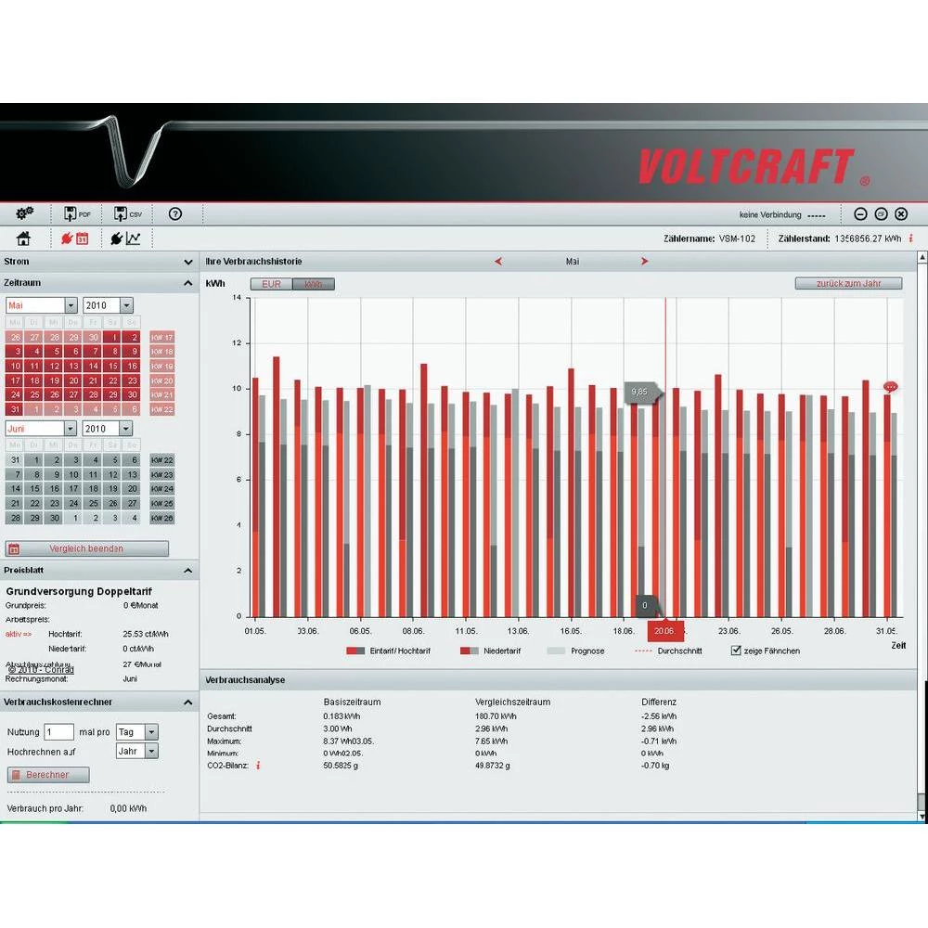Open the help question mark icon
The height and width of the screenshot is (928, 928).
click(x=175, y=214)
